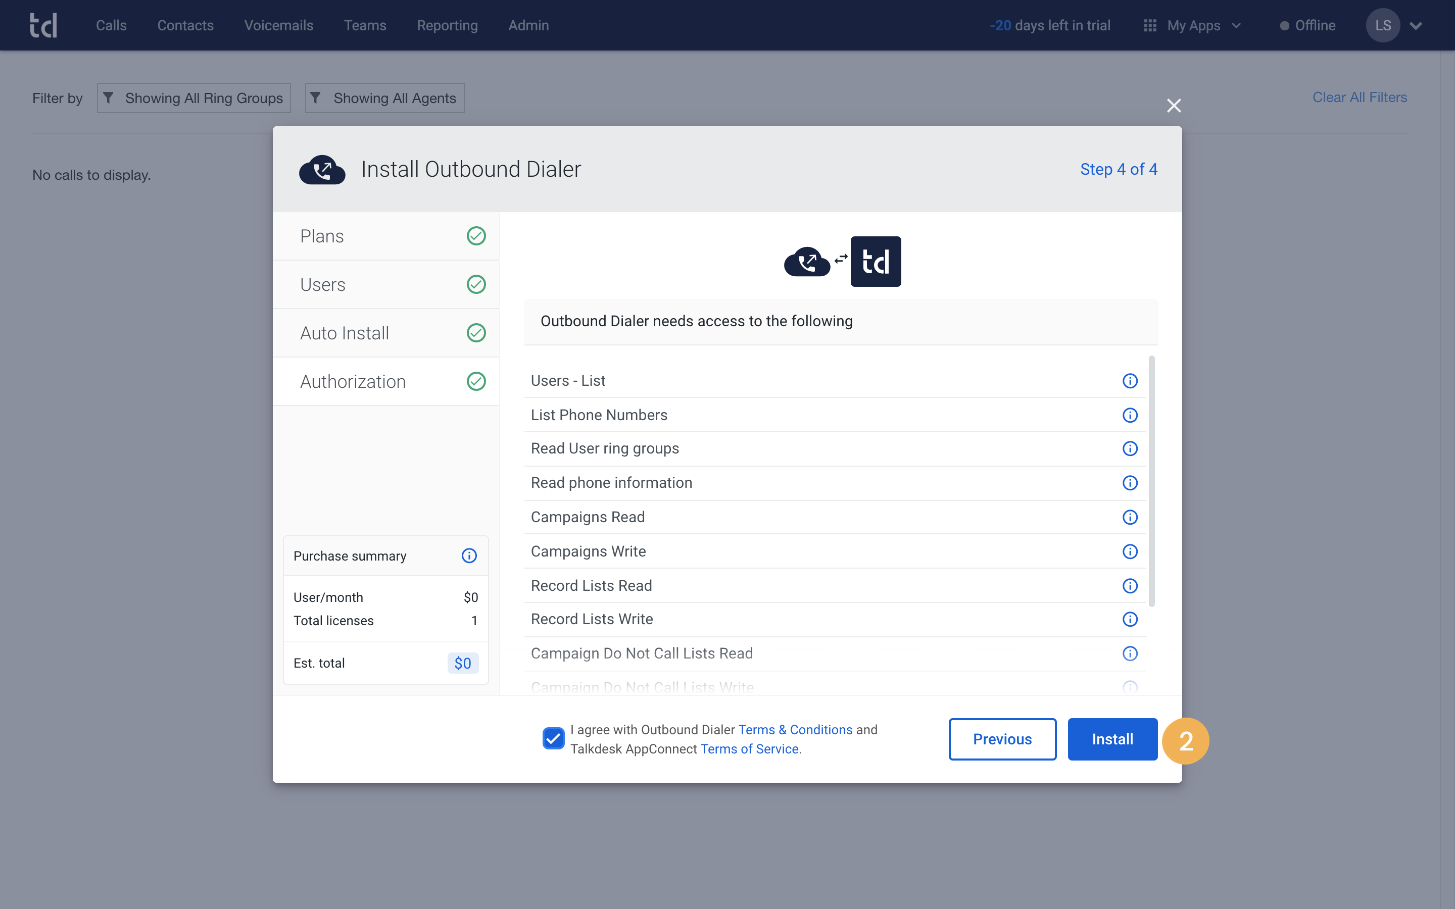
Task: Click the green checkmark next to Plans
Action: click(476, 236)
